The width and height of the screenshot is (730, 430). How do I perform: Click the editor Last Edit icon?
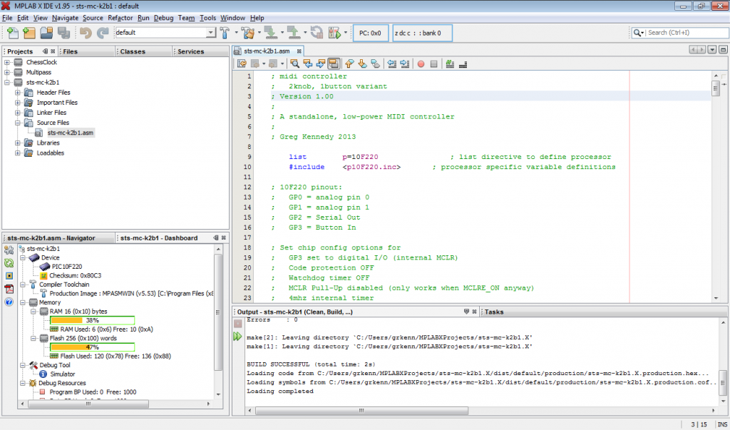(242, 64)
